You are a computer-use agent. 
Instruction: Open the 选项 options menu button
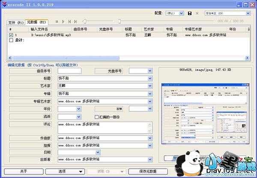(63, 171)
